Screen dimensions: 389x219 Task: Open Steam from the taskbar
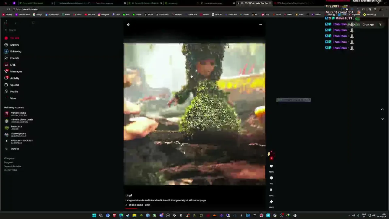point(128,215)
